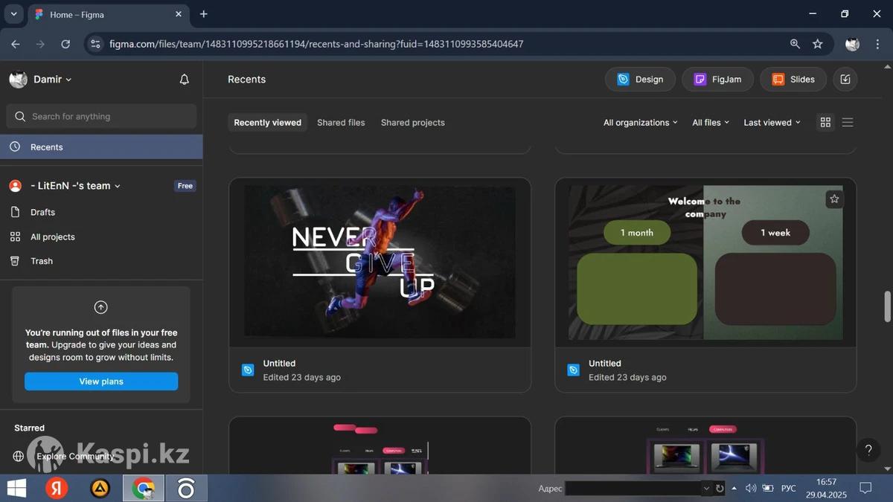The image size is (893, 502).
Task: Select the Shared projects tab
Action: point(413,123)
